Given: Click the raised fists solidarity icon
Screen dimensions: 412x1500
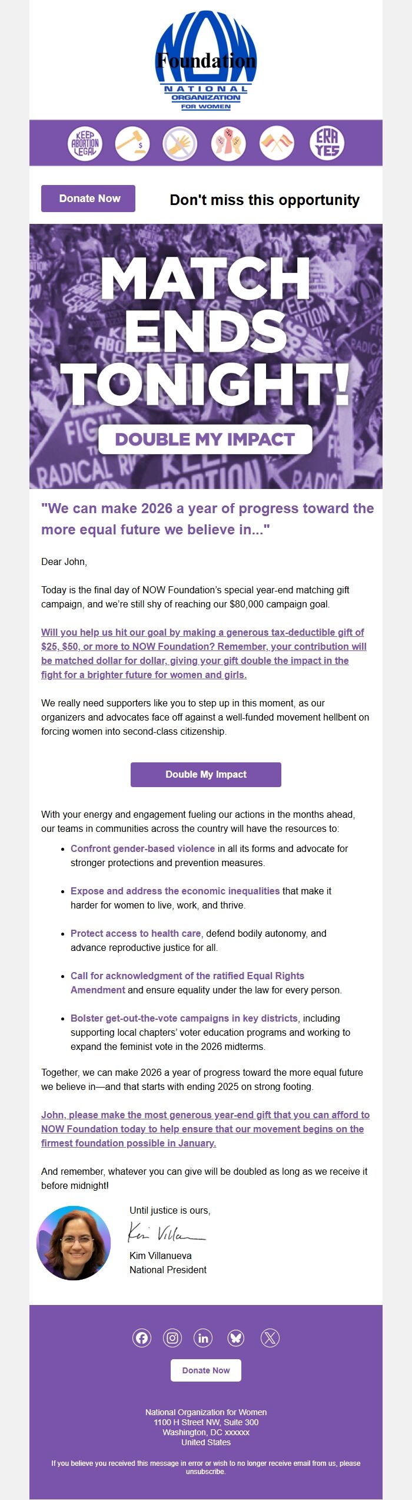Looking at the screenshot, I should [230, 142].
